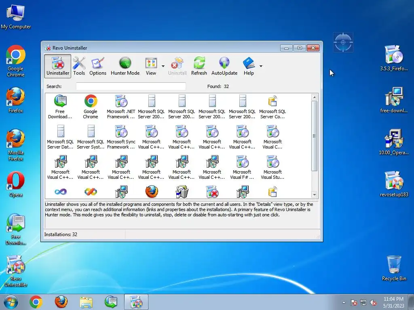This screenshot has width=414, height=310.
Task: Select the Microsoft SQL Server Dat... entry
Action: coord(60,137)
